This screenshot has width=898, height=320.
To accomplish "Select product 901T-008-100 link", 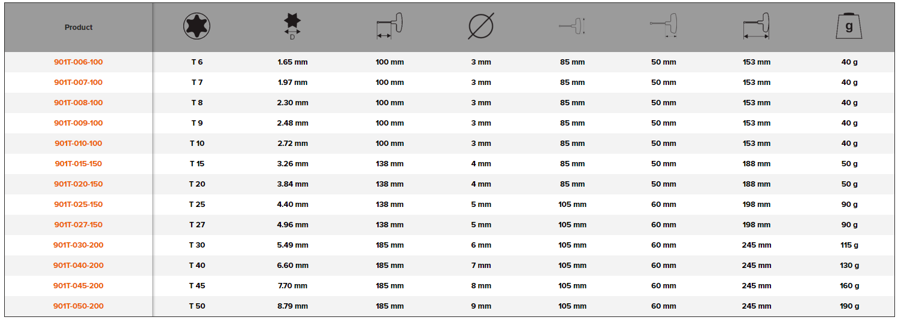I will point(78,103).
